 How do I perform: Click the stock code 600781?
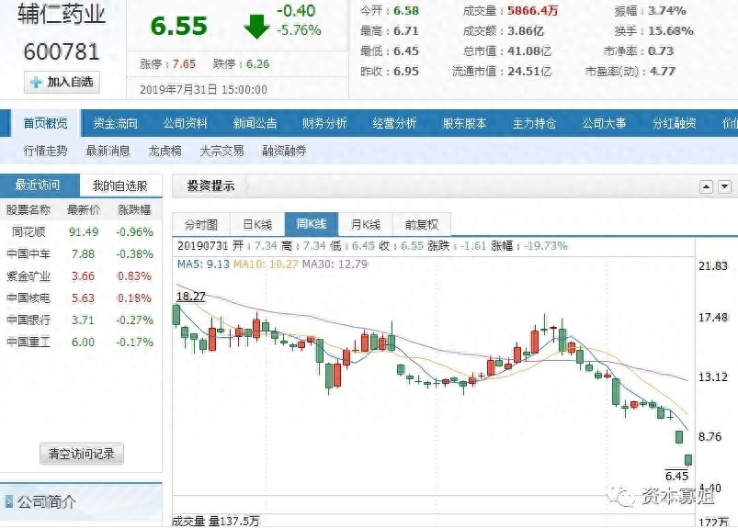tap(62, 51)
